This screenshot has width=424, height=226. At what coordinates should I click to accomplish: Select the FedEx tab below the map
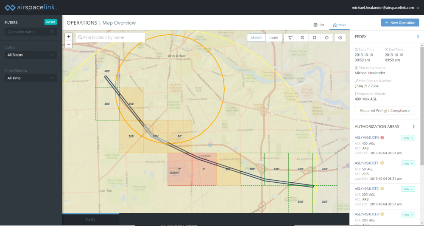coord(90,220)
